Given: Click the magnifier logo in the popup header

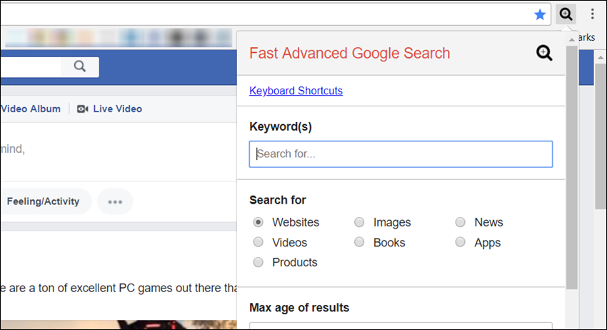Looking at the screenshot, I should pos(544,52).
